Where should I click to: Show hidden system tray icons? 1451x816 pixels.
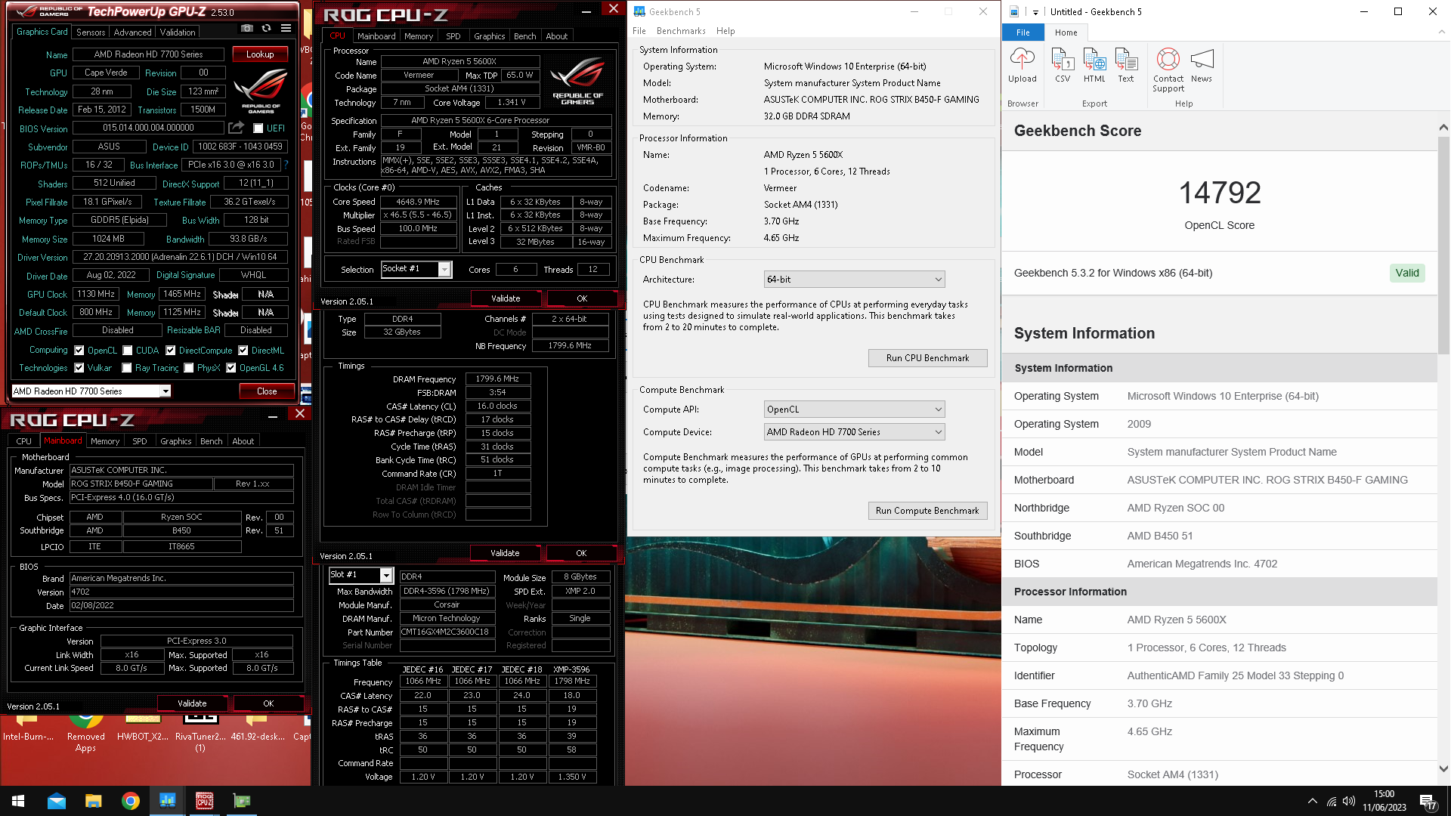(1313, 801)
